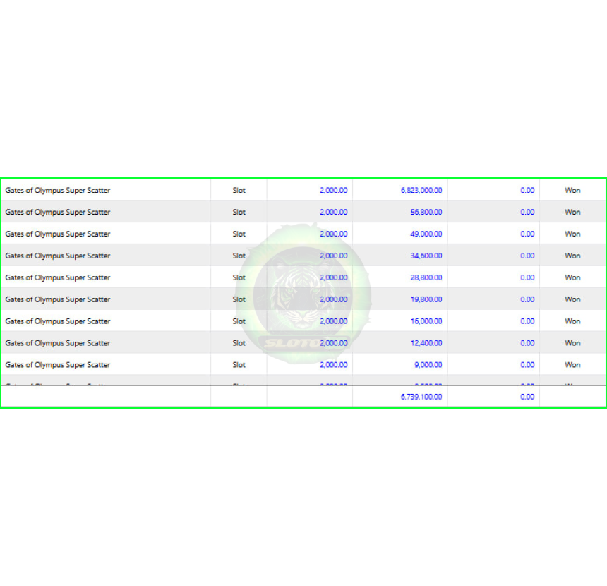Click 'Slot' in the 19,800.00 row
This screenshot has height=586, width=607.
(239, 299)
